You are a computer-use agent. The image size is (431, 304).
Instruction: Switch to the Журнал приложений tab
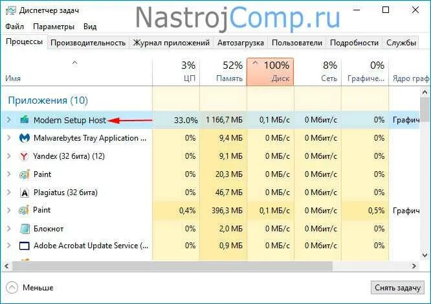[171, 43]
